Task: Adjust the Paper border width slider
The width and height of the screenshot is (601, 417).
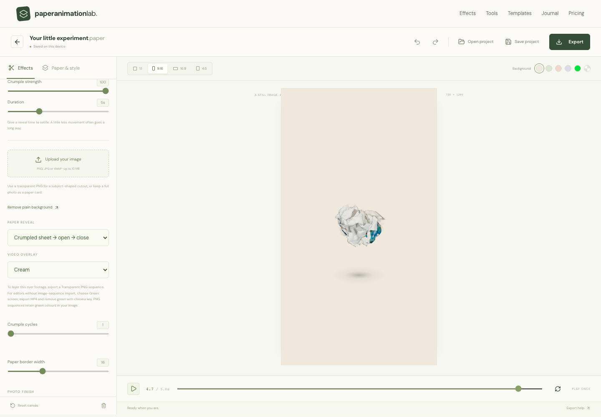Action: click(58, 371)
